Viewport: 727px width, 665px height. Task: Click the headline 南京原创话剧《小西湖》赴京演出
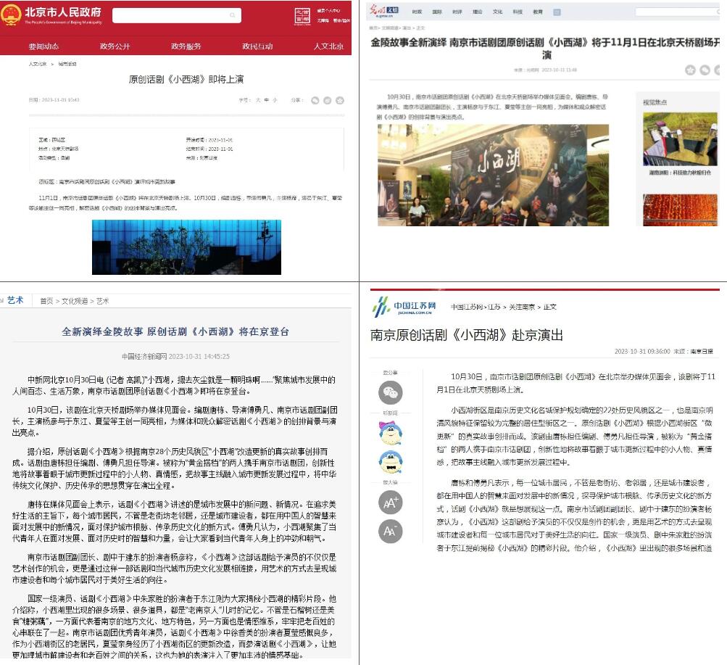click(x=467, y=335)
